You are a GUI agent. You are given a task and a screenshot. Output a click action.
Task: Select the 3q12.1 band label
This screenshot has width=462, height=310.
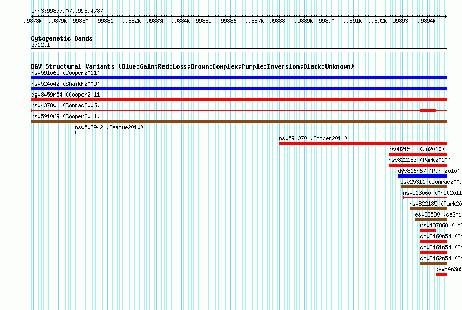tap(40, 45)
